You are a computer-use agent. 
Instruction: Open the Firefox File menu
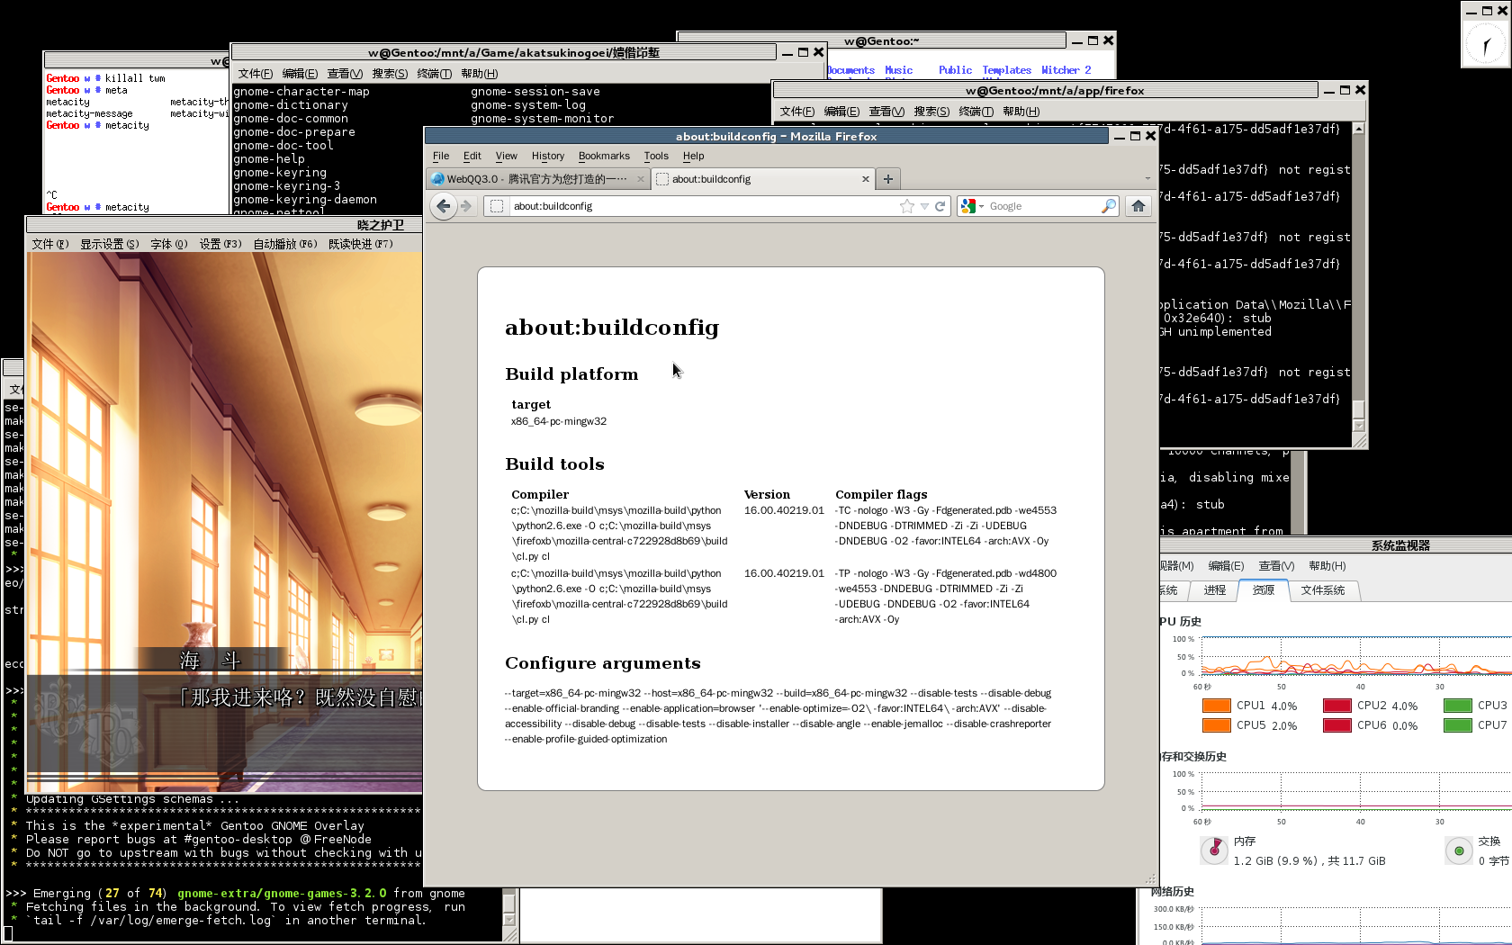tap(441, 156)
